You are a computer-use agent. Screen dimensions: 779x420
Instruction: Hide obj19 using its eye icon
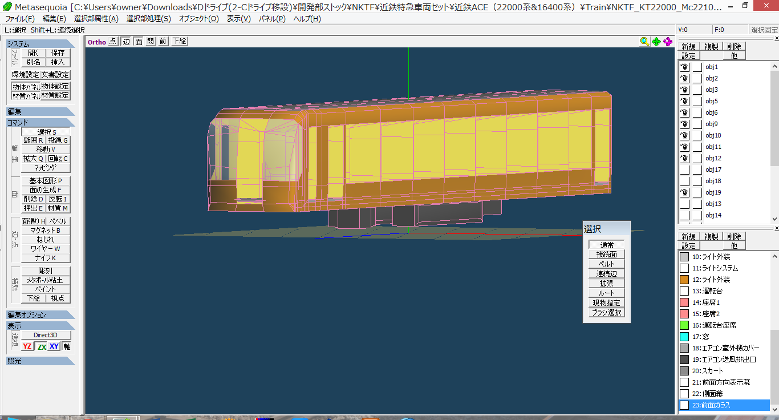pos(685,192)
